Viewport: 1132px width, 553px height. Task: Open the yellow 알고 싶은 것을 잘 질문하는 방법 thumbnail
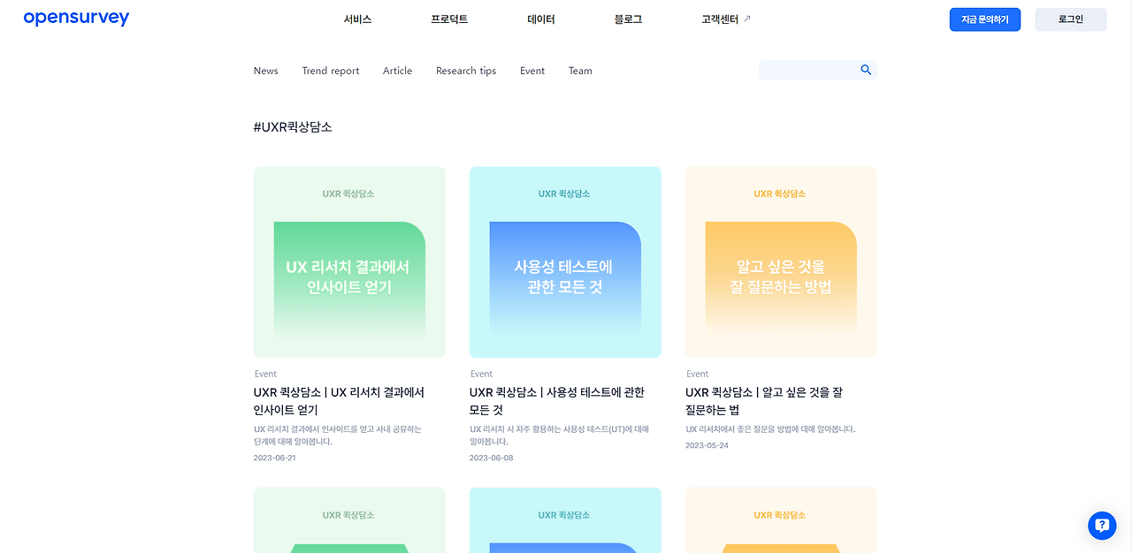(781, 262)
